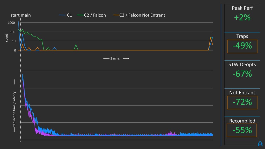Click the blue C1 legend line swatch
The image size is (265, 149).
pyautogui.click(x=62, y=15)
